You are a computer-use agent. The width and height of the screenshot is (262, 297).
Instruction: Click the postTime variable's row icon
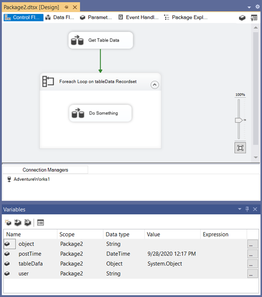7,254
